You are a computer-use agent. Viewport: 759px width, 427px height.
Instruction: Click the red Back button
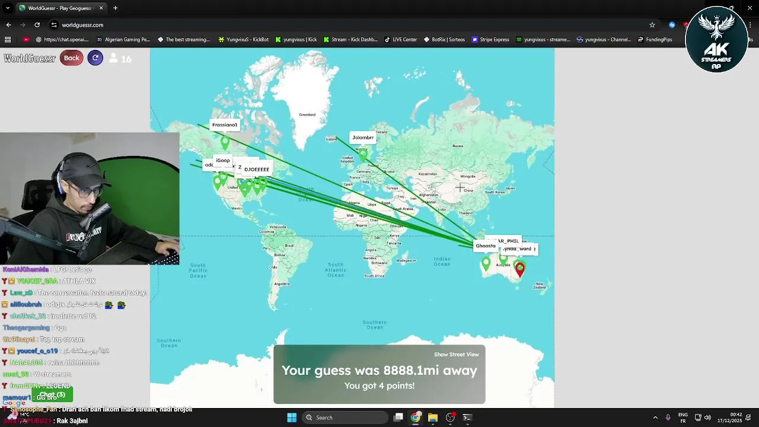[x=71, y=58]
